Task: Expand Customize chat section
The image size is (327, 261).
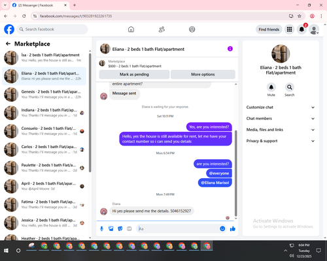Action: [281, 107]
